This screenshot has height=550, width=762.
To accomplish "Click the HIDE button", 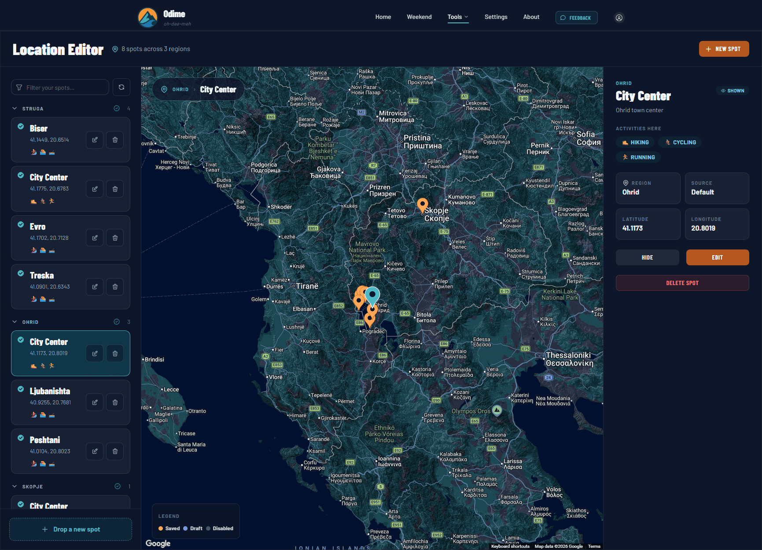I will (x=647, y=257).
